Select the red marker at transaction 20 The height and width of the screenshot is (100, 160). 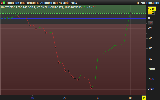[65, 71]
